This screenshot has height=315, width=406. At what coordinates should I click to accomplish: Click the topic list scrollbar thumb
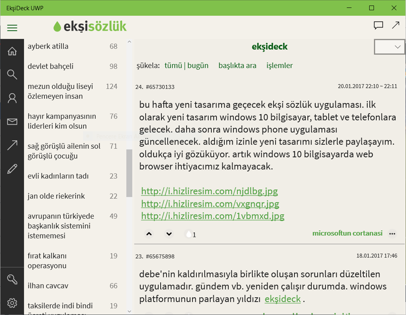[x=129, y=173]
